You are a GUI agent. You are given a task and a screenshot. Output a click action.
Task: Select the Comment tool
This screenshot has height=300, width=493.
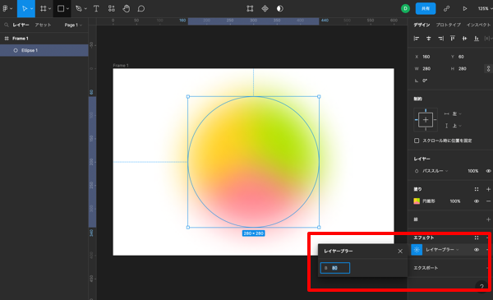point(141,8)
